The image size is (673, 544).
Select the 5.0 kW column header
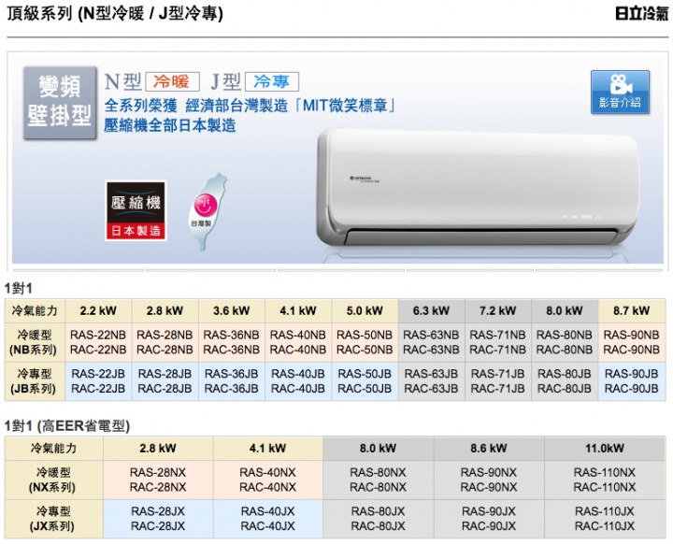point(365,311)
